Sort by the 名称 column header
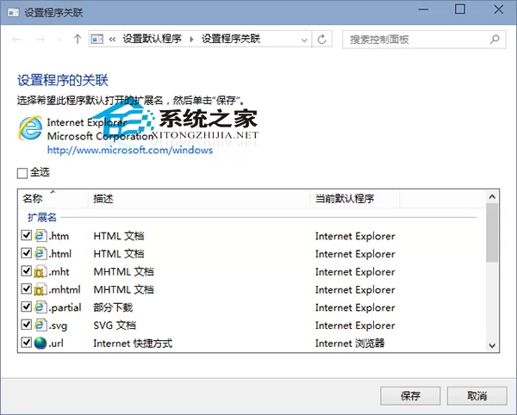Screen dimensions: 517x415 33,198
